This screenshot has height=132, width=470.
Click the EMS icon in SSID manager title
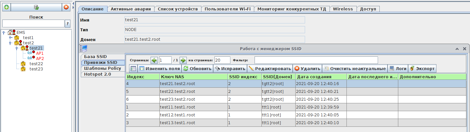click(x=84, y=49)
